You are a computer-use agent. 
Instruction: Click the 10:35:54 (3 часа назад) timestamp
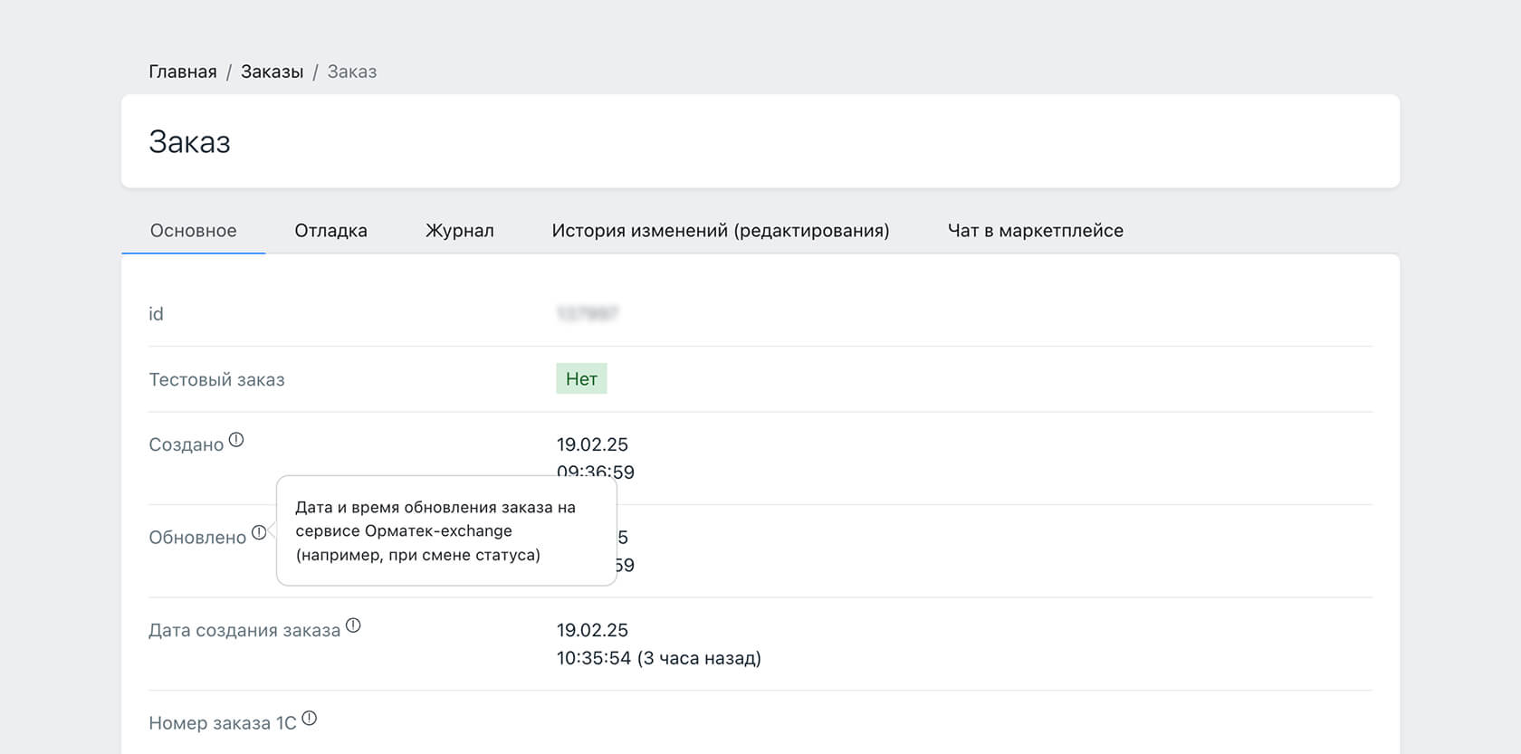pyautogui.click(x=658, y=658)
